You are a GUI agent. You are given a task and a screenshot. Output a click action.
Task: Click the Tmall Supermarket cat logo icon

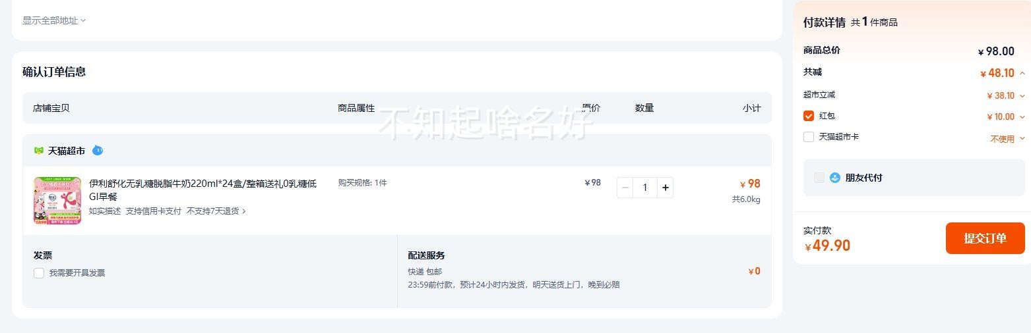[x=39, y=151]
